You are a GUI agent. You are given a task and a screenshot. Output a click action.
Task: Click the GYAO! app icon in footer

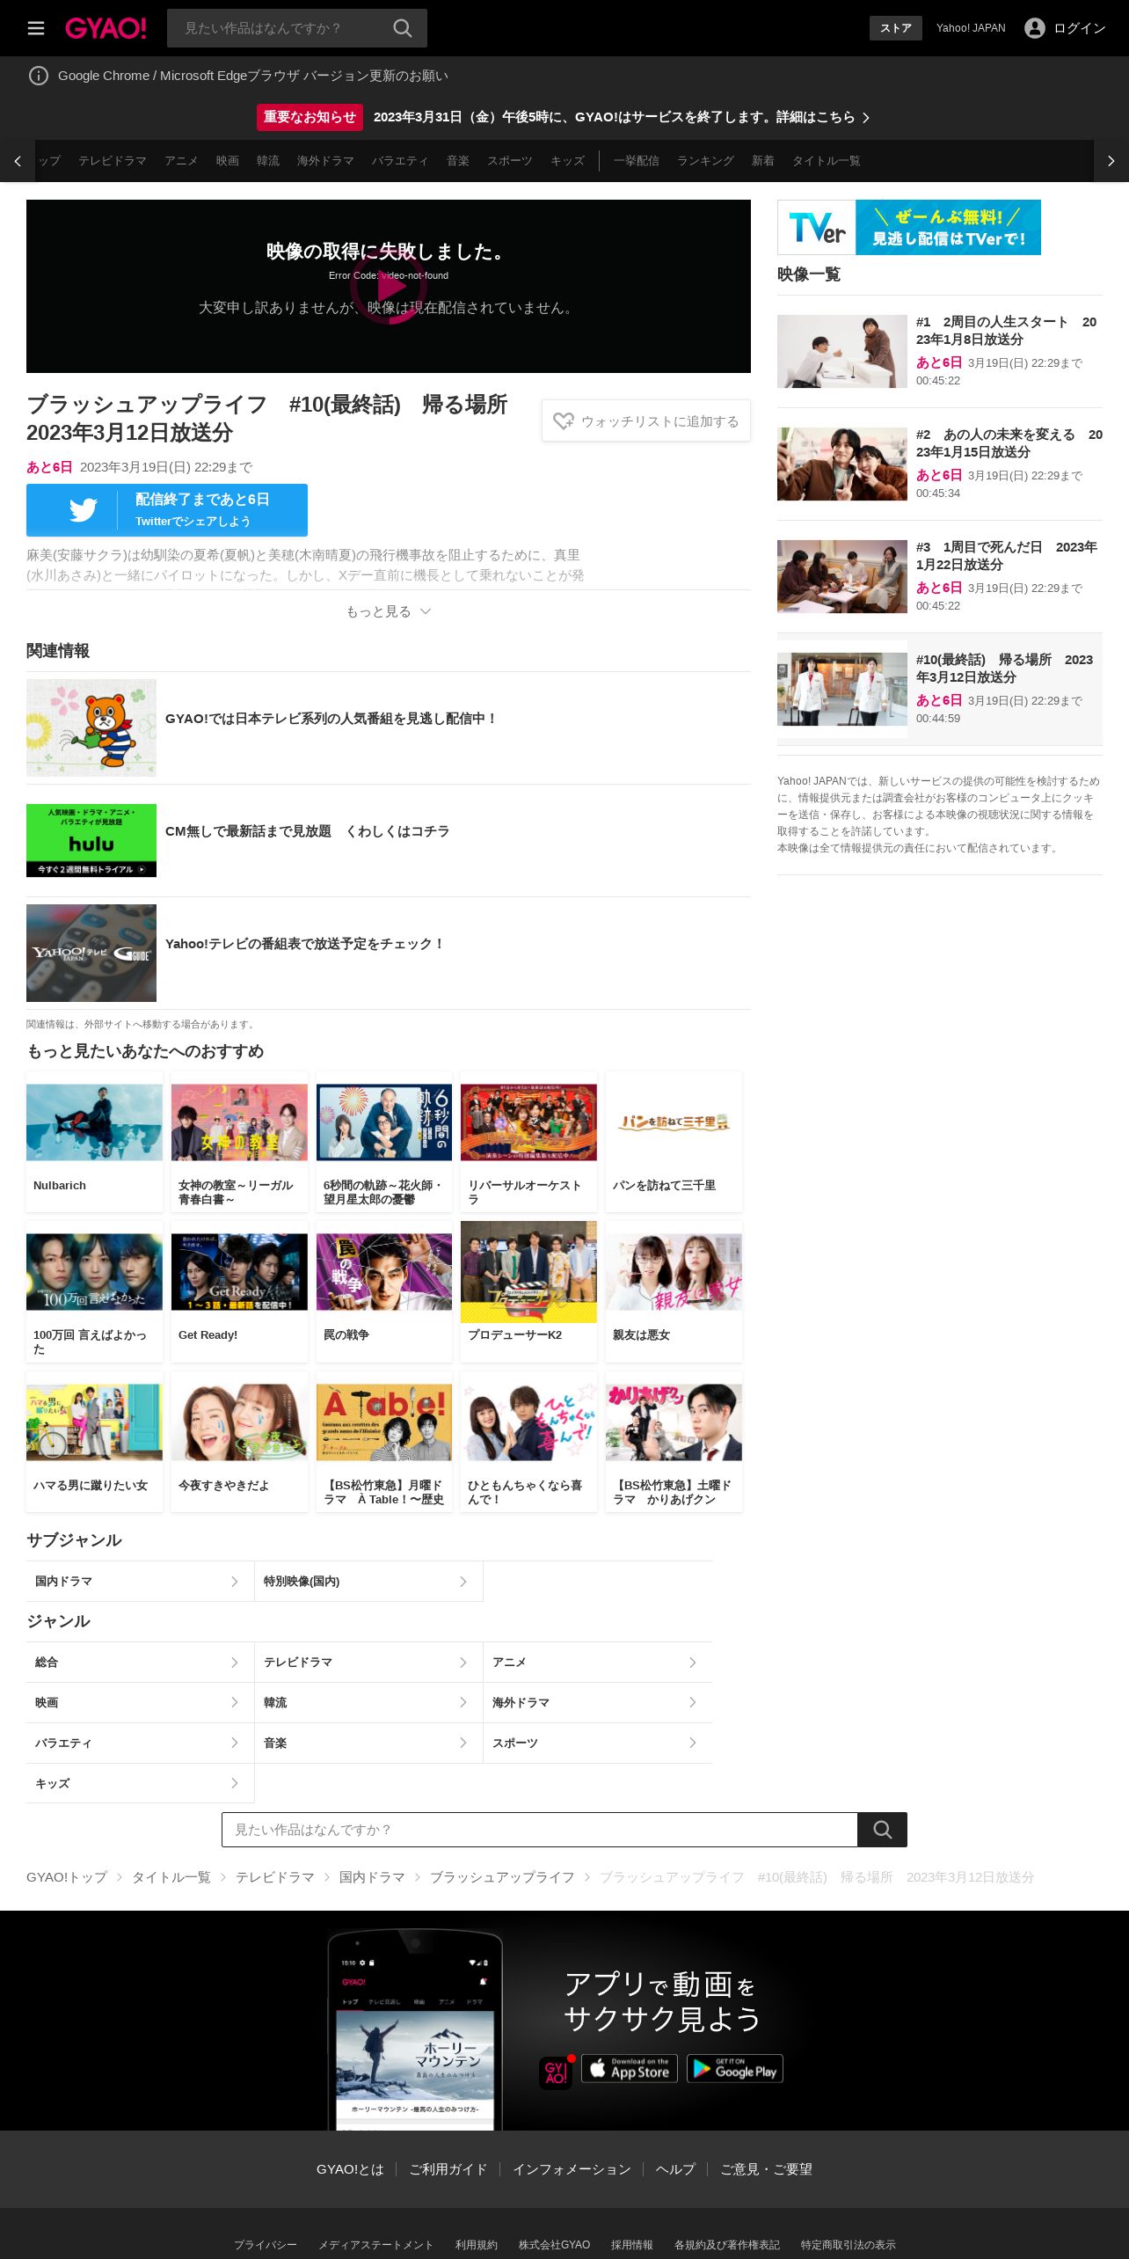pyautogui.click(x=556, y=2073)
